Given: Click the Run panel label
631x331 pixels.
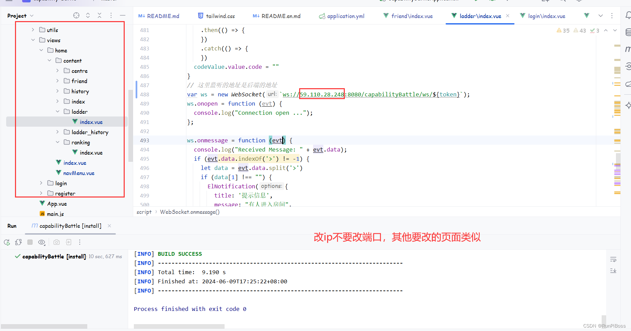Looking at the screenshot, I should [x=12, y=226].
